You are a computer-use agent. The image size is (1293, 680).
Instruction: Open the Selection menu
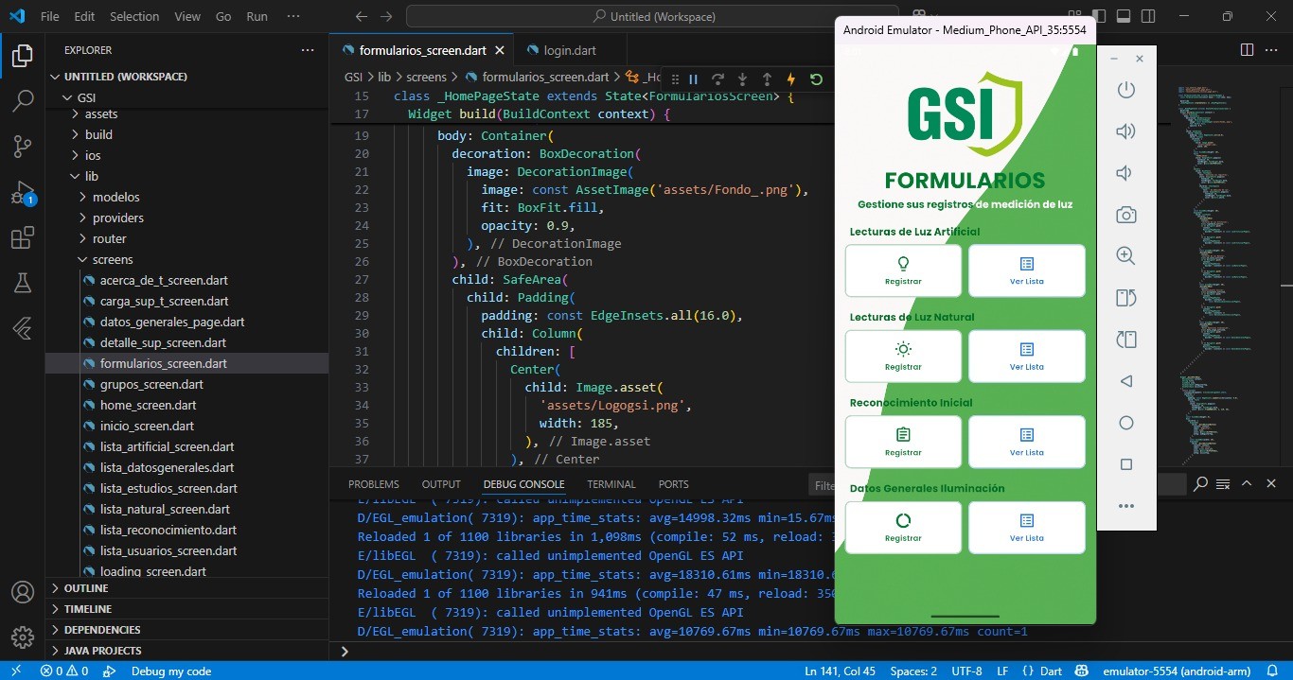click(x=134, y=16)
